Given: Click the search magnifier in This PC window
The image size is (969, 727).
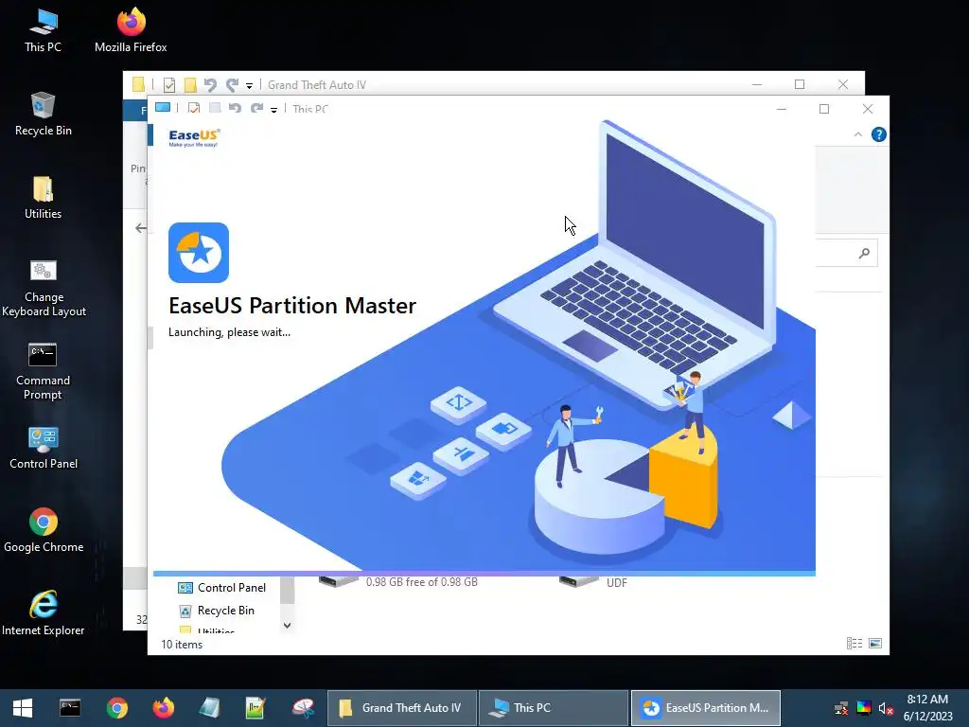Looking at the screenshot, I should point(864,253).
